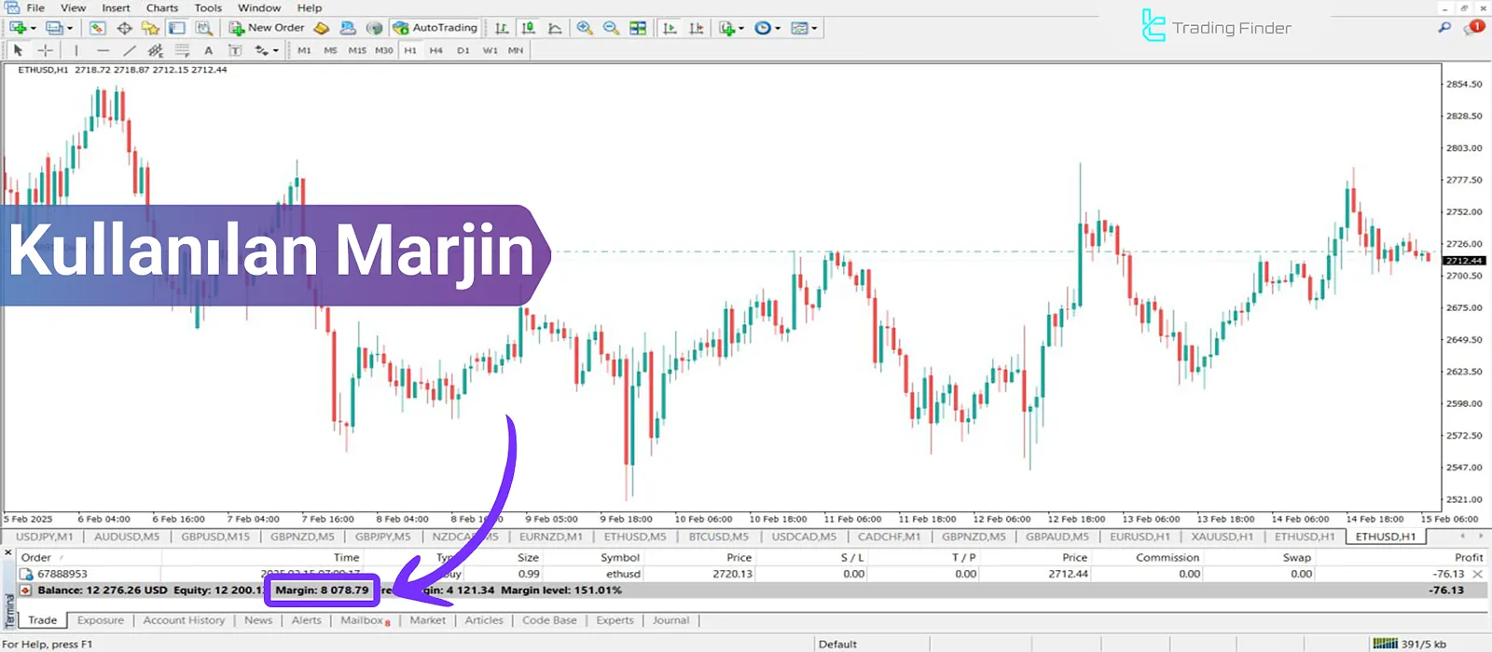This screenshot has height=652, width=1492.
Task: Select the H4 timeframe button
Action: (435, 50)
